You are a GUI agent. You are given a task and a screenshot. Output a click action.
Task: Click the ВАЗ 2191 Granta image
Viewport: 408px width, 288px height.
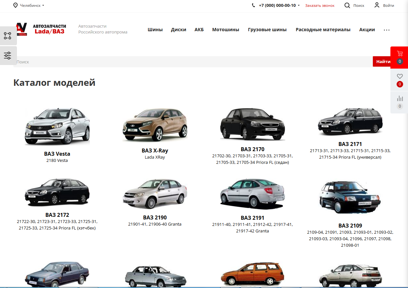click(253, 194)
